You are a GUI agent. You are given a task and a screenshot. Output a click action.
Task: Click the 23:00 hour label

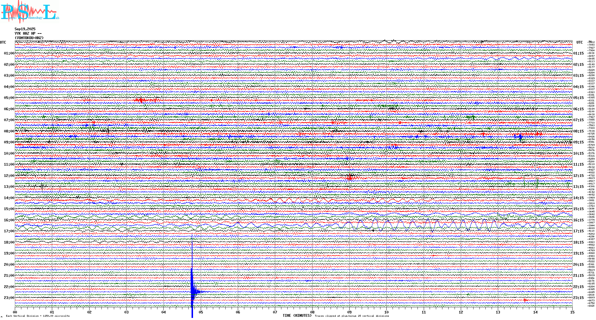pos(9,298)
